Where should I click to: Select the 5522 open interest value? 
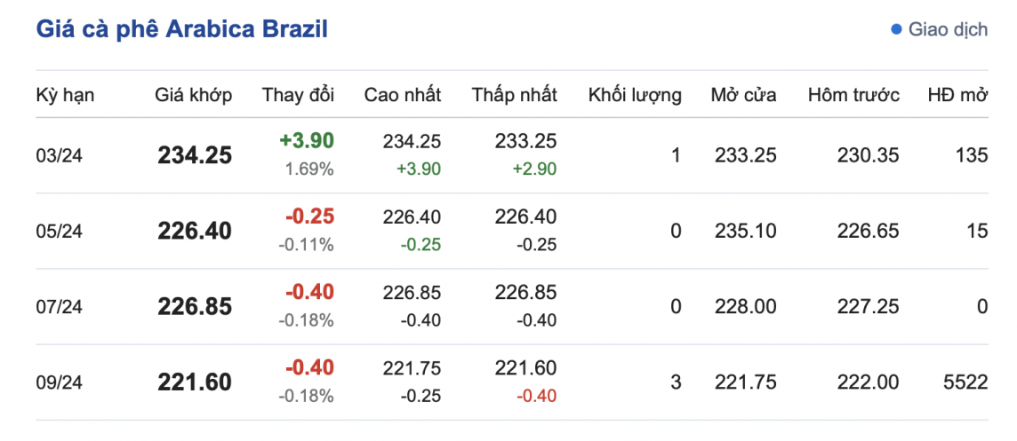coord(966,382)
